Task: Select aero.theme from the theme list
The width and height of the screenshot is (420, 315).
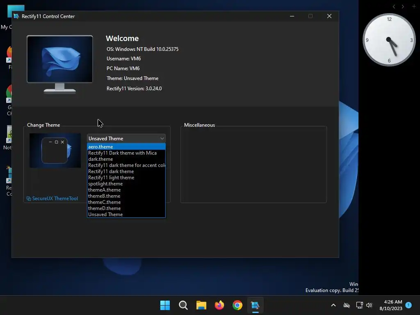Action: (126, 147)
